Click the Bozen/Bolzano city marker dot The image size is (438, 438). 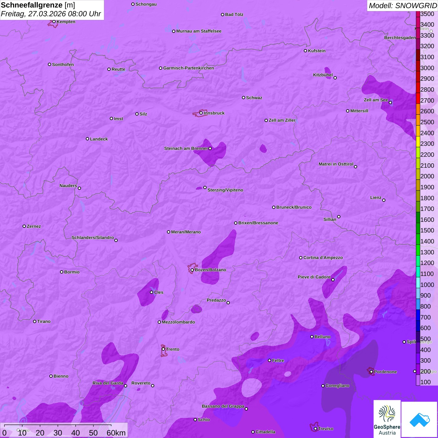point(192,270)
